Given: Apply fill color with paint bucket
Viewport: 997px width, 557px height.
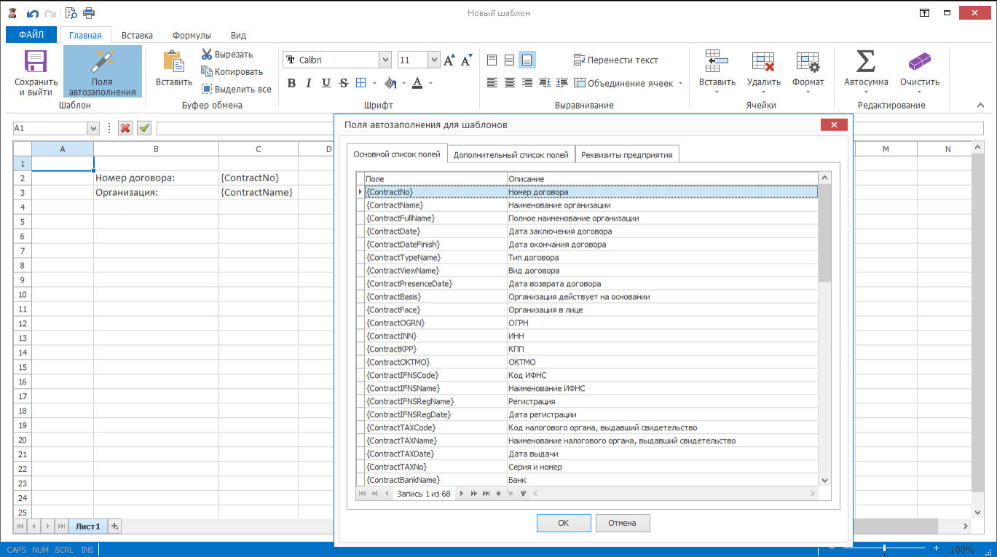Looking at the screenshot, I should click(x=390, y=83).
